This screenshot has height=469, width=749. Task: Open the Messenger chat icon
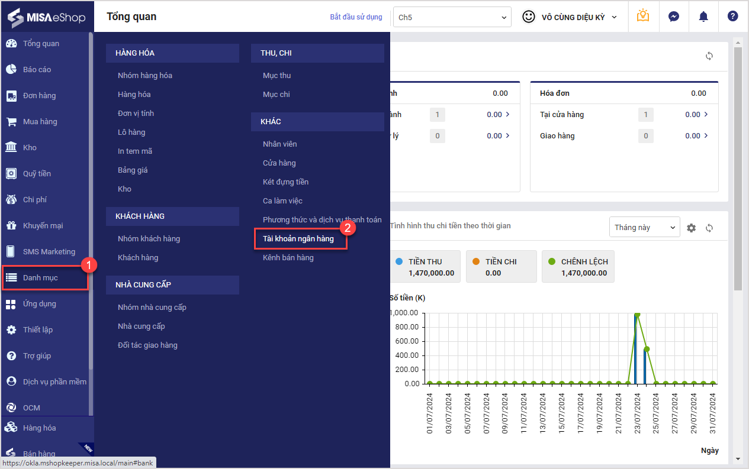pos(673,17)
